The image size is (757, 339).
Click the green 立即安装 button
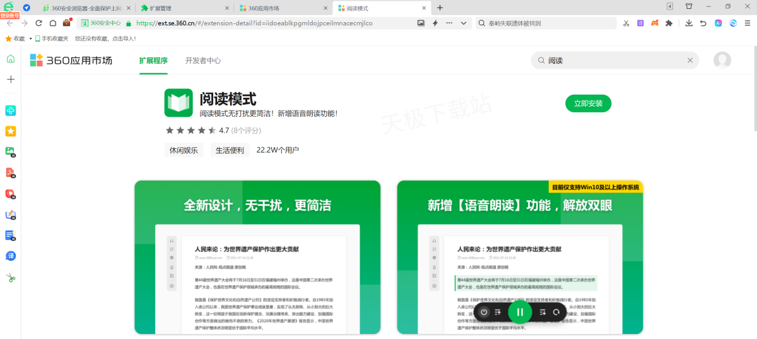point(588,104)
